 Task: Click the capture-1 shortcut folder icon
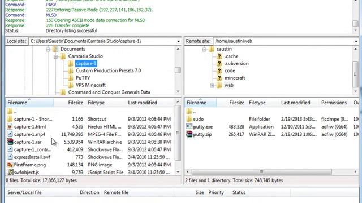10,119
